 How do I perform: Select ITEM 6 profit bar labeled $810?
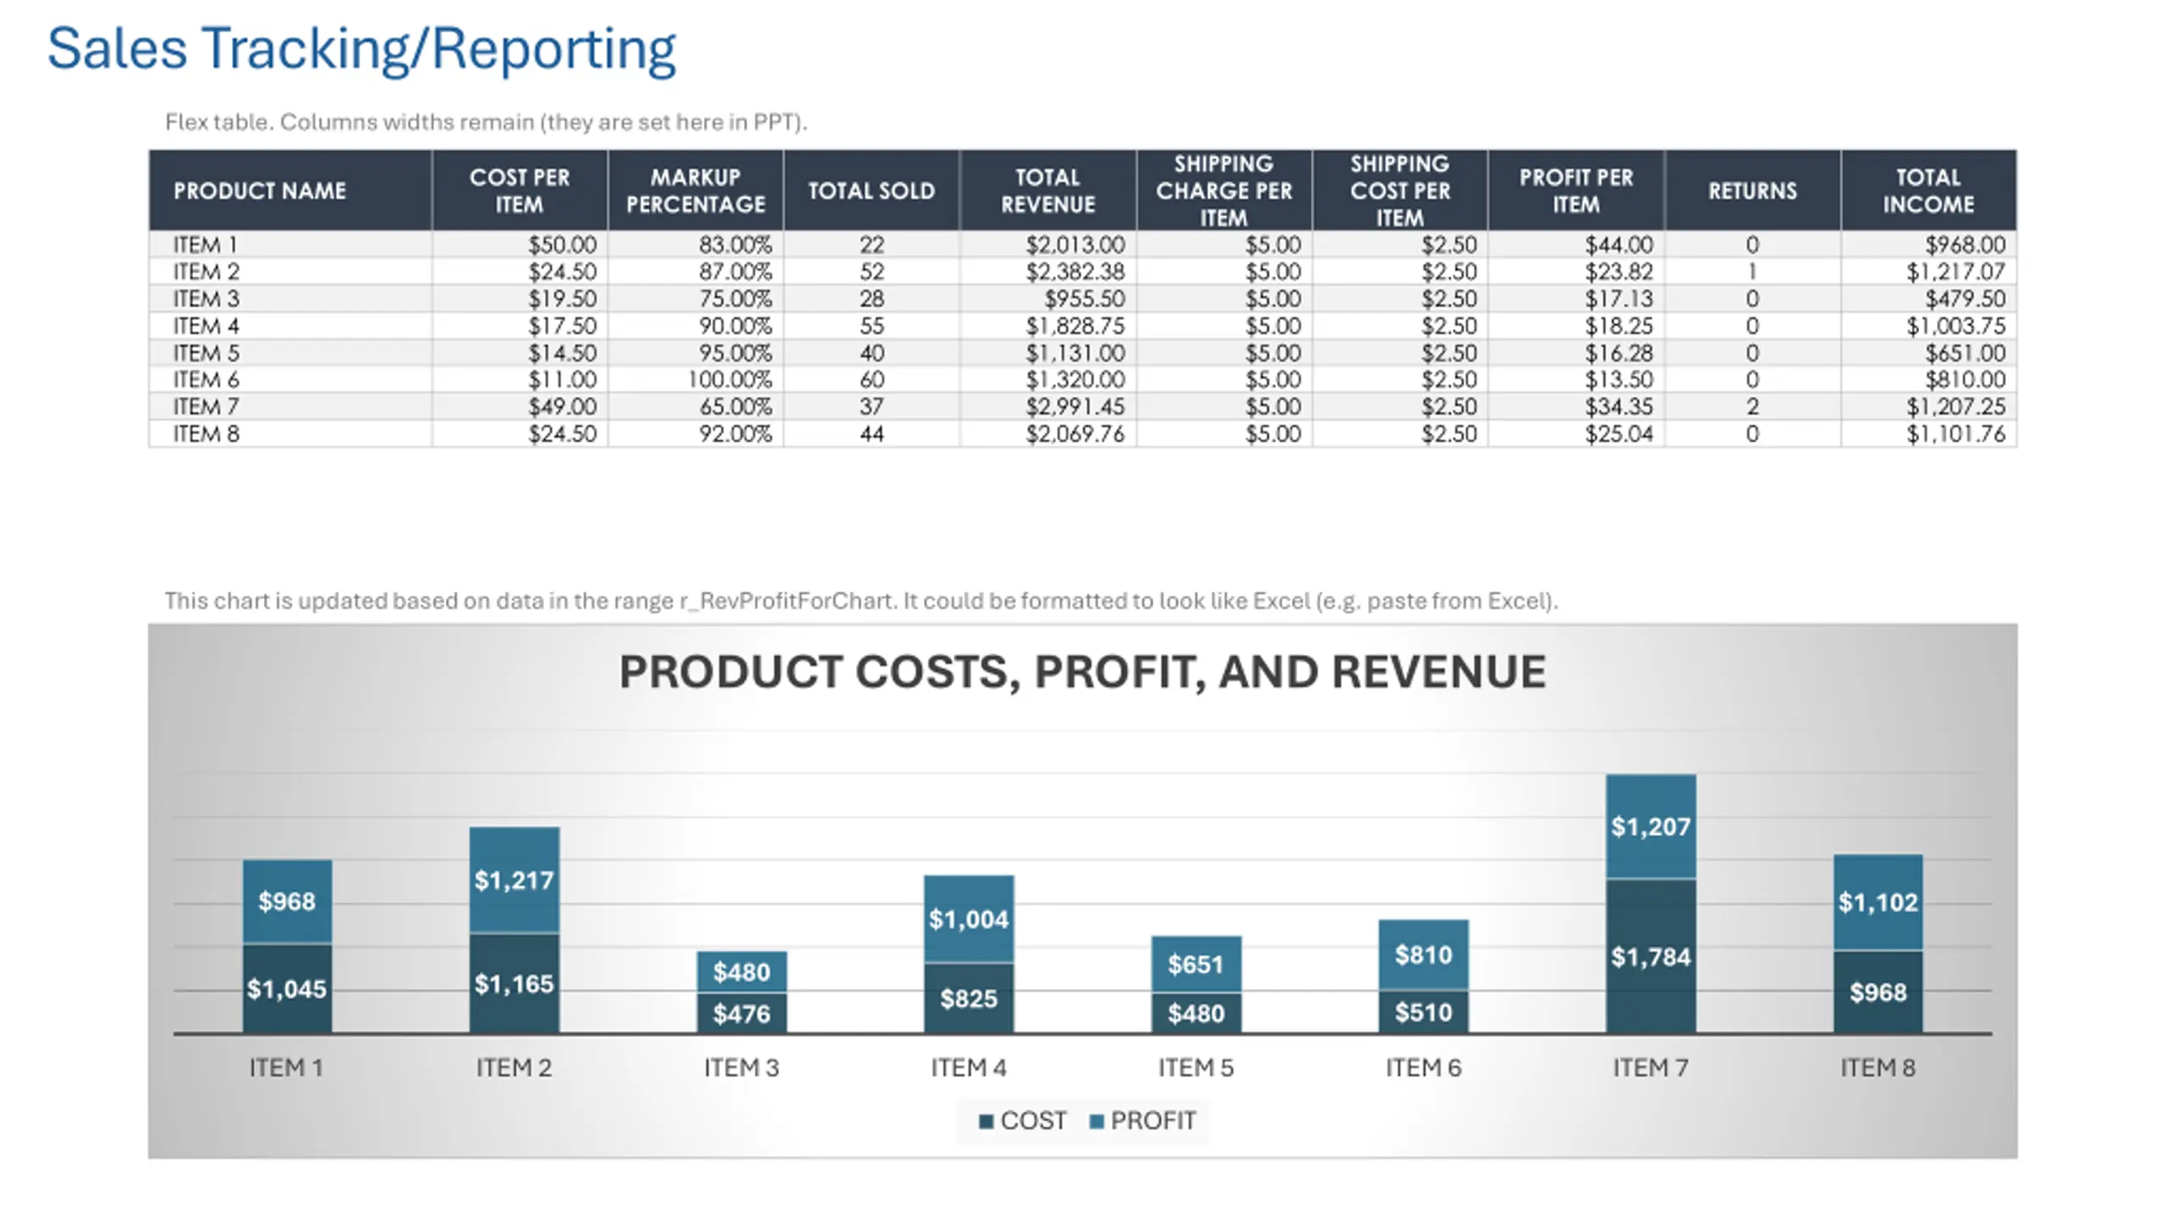(1423, 955)
